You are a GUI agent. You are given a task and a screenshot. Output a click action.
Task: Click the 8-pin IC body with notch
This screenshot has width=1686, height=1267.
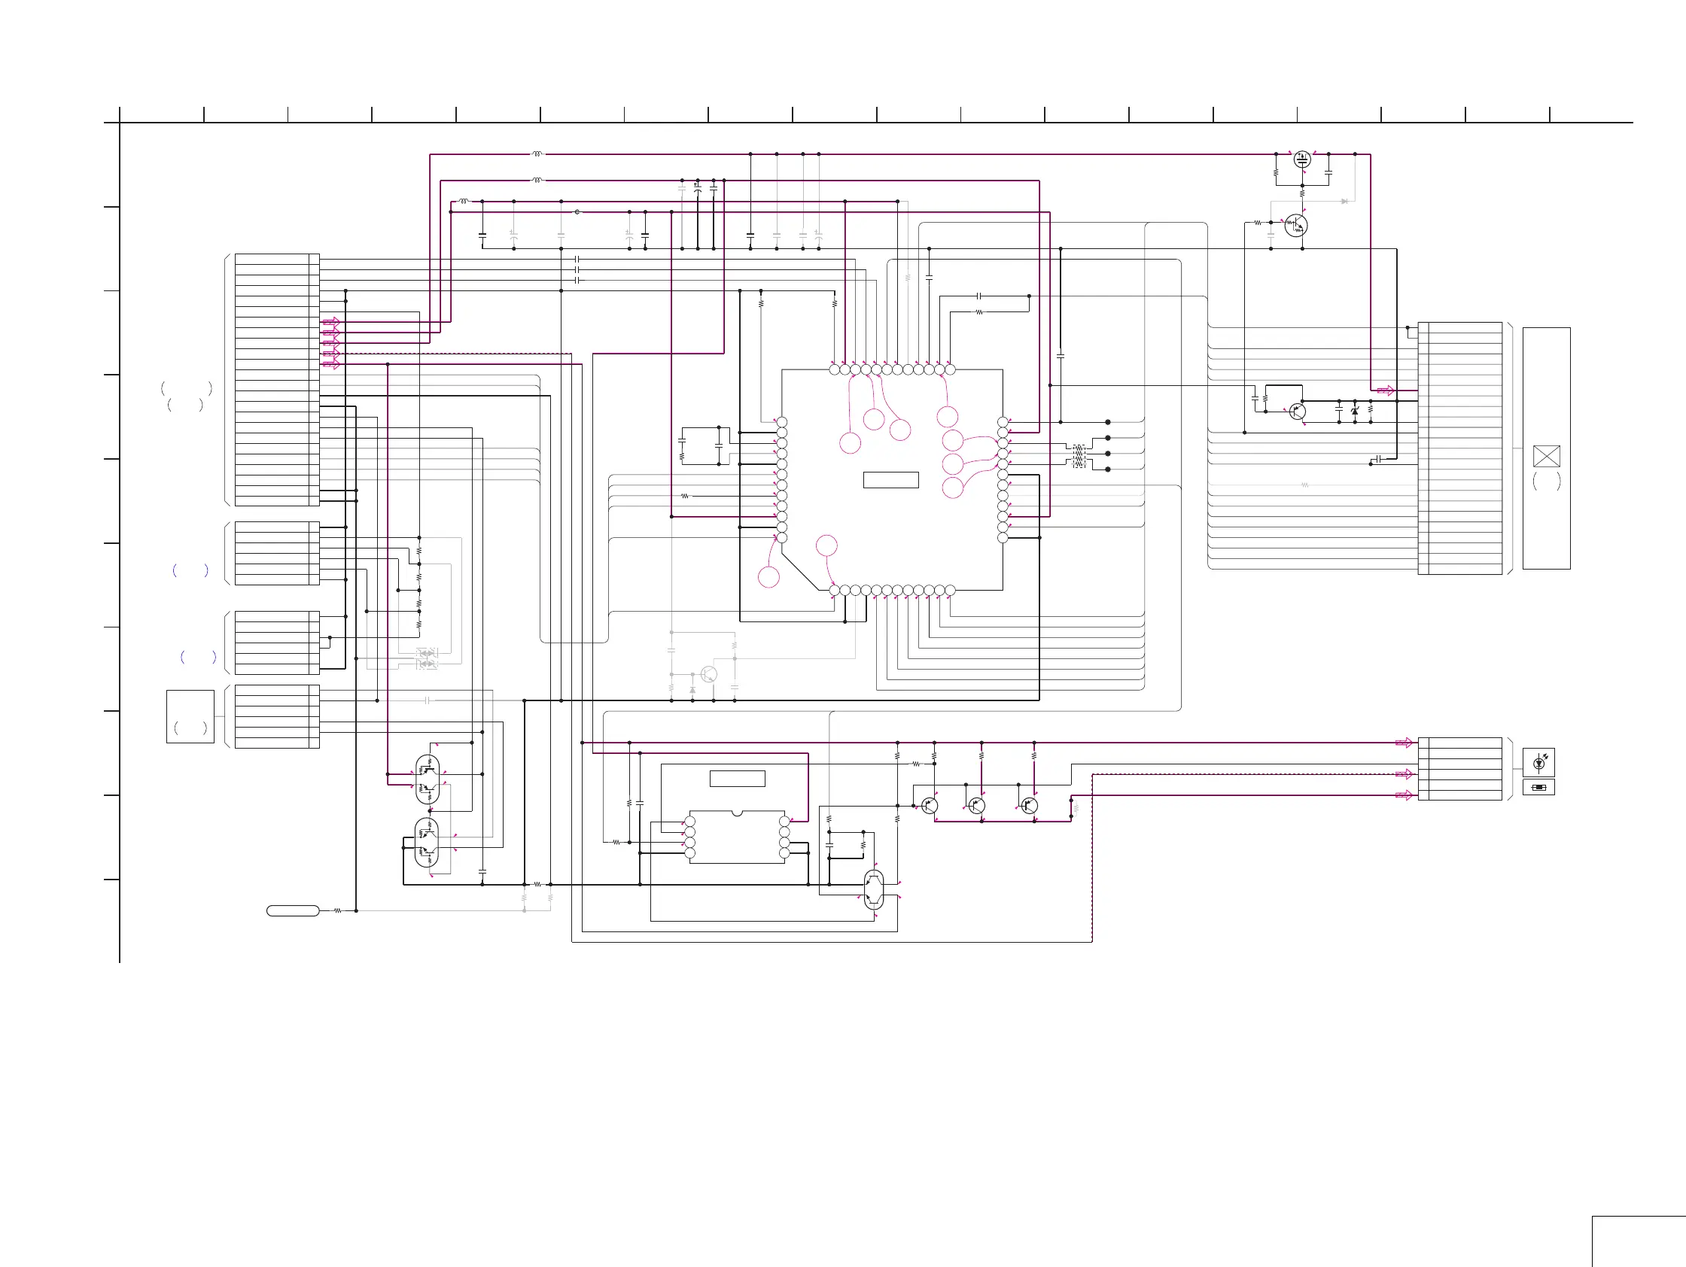tap(737, 837)
